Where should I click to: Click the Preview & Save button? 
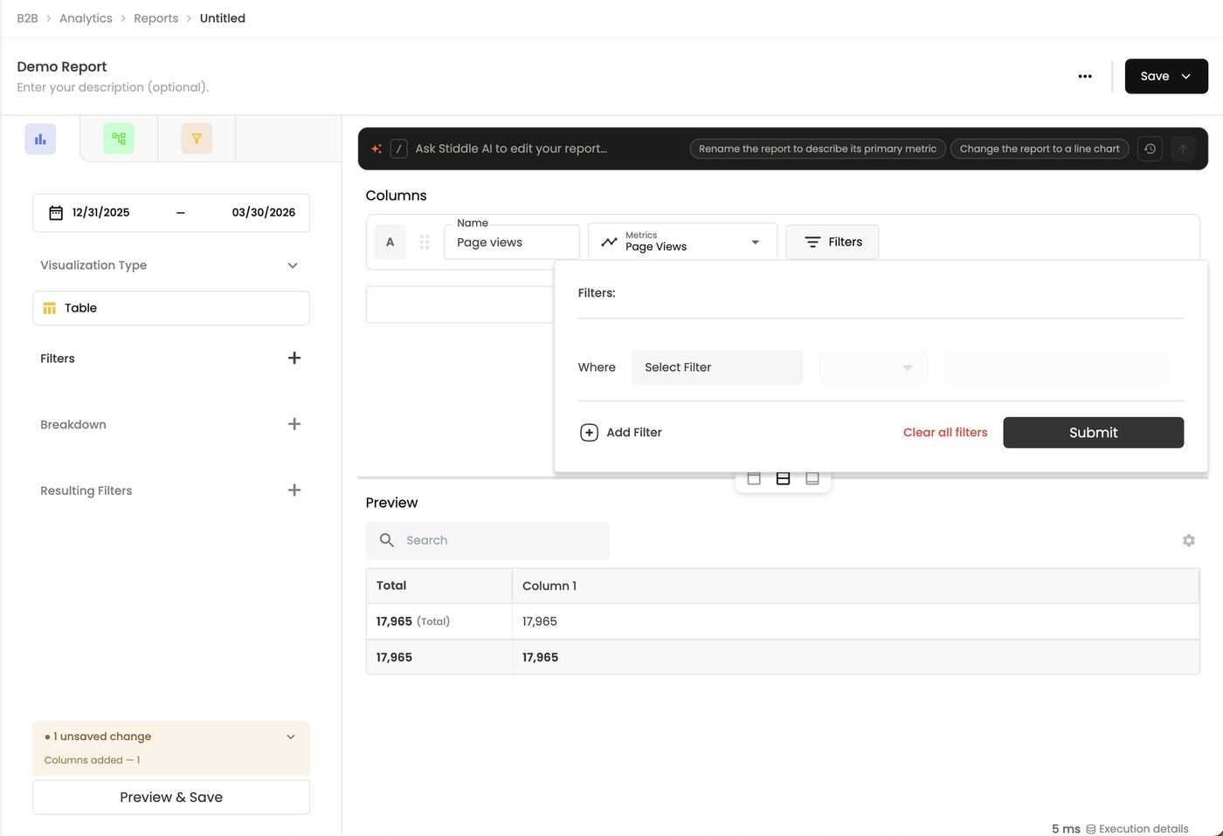171,798
